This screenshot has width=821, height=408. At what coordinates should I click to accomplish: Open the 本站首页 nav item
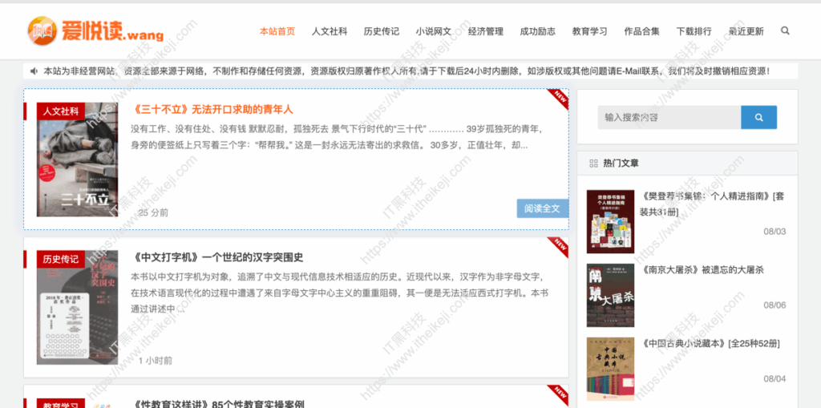[277, 31]
